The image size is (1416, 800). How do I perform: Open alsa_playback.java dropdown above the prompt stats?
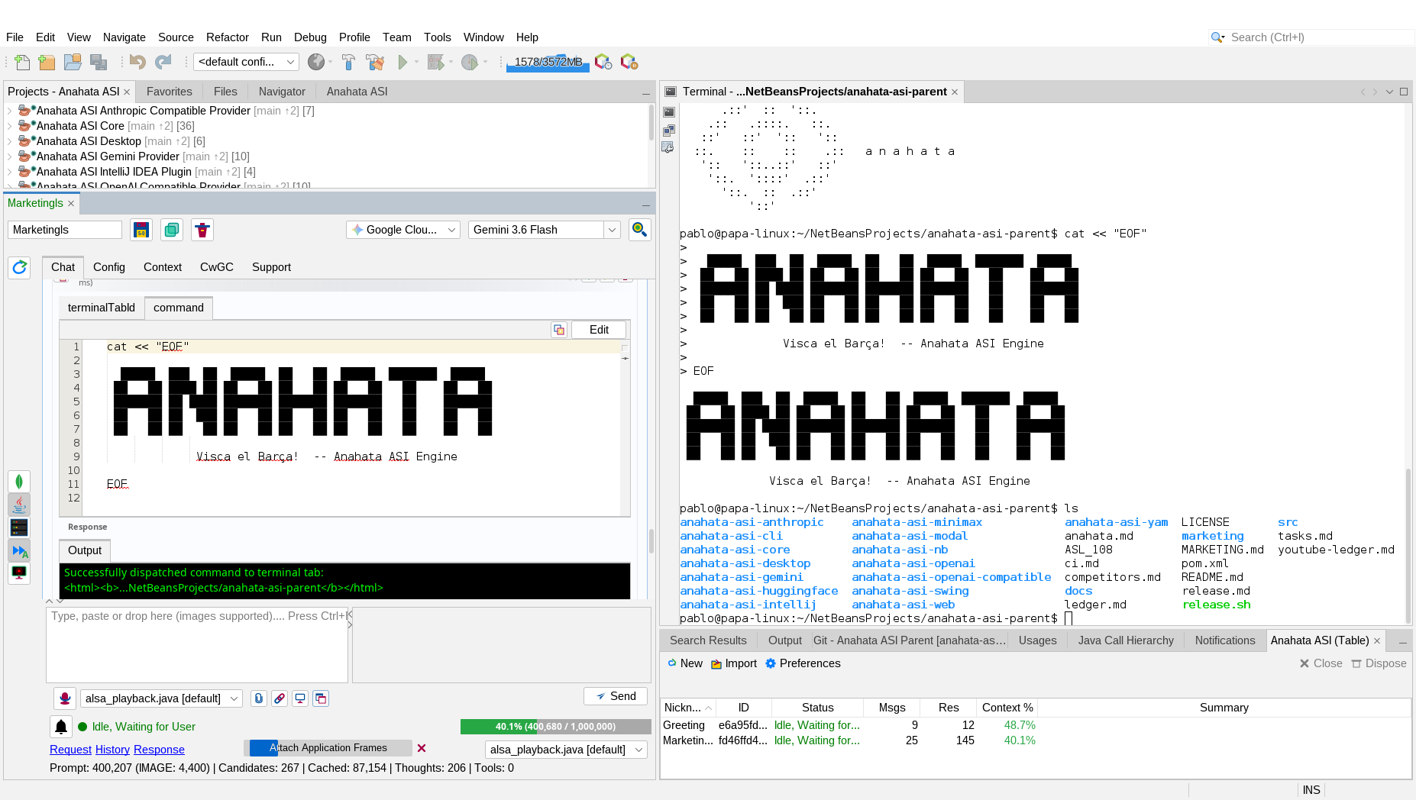point(566,750)
